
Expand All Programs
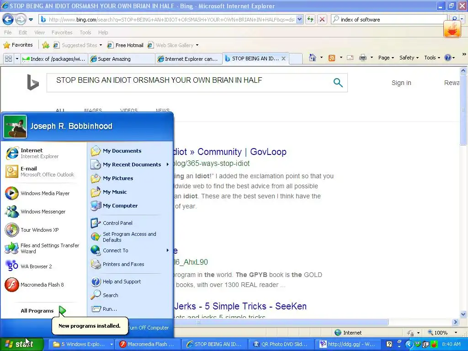pos(43,311)
